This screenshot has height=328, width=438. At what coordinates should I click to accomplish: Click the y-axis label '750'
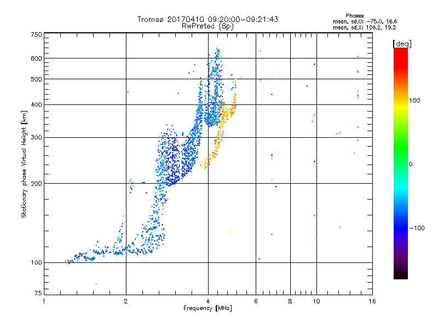[x=36, y=34]
